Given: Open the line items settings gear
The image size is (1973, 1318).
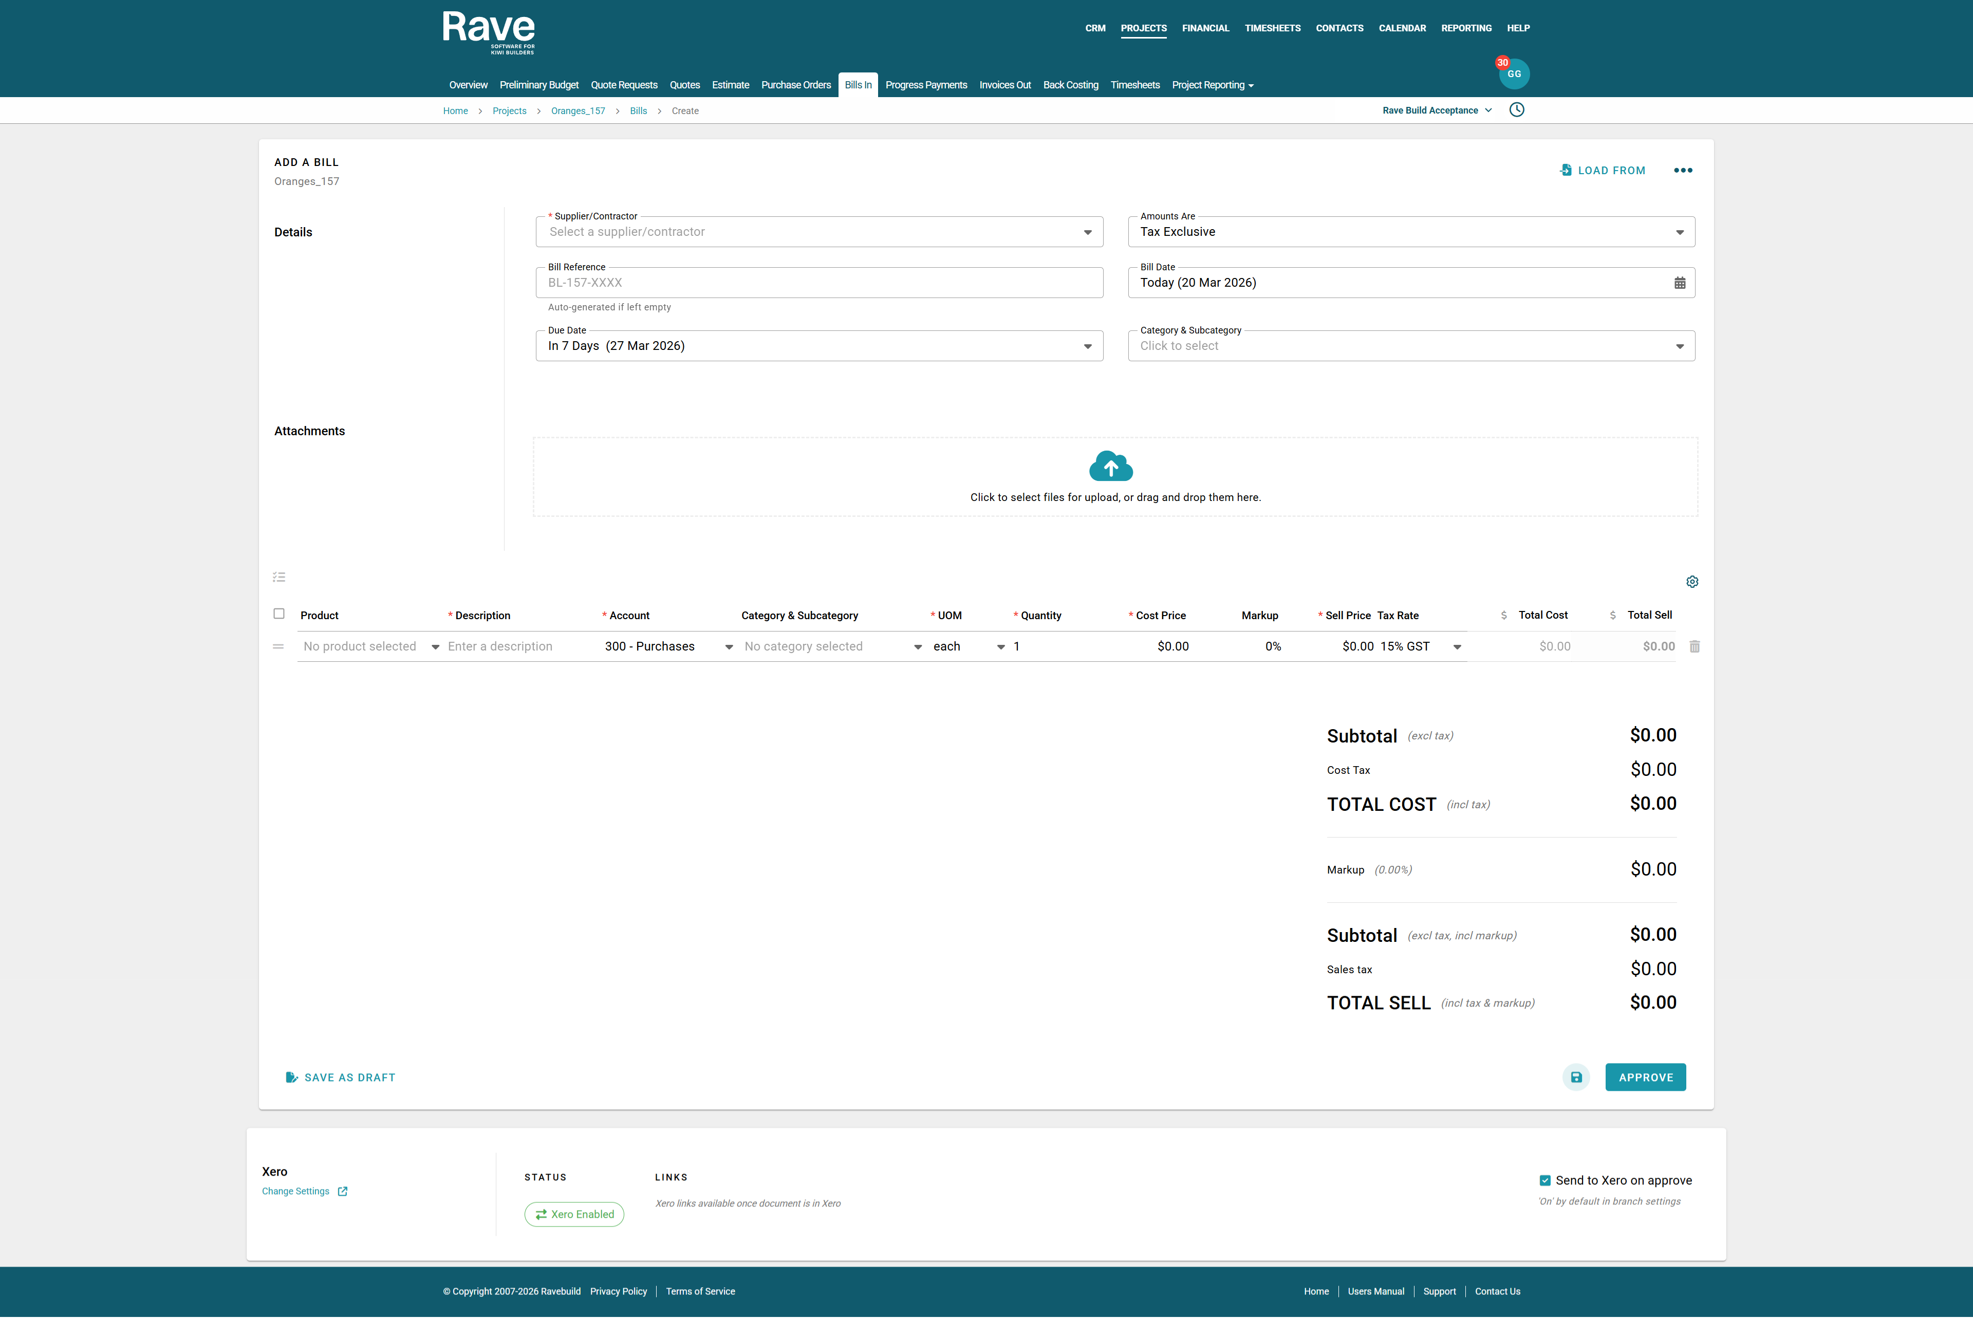Looking at the screenshot, I should (x=1692, y=582).
